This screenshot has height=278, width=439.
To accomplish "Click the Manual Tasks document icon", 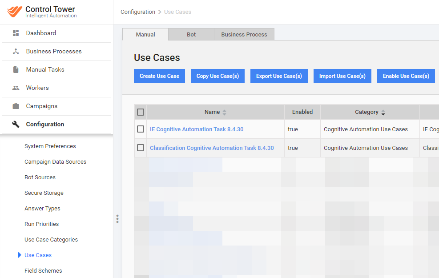I will point(16,69).
